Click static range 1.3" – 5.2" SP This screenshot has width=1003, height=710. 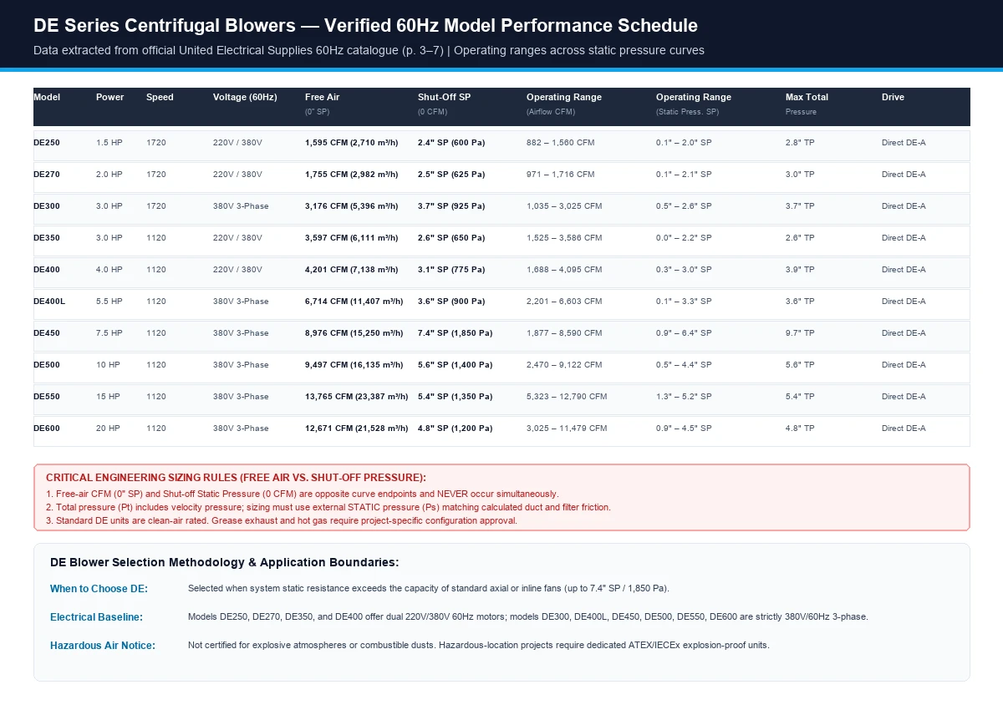684,397
